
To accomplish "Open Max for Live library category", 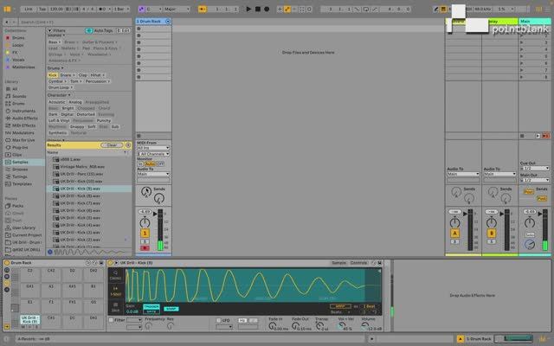I will (x=23, y=140).
